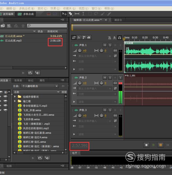172x175 pixels.
Task: Select the Slip tool
Action: 77,14
